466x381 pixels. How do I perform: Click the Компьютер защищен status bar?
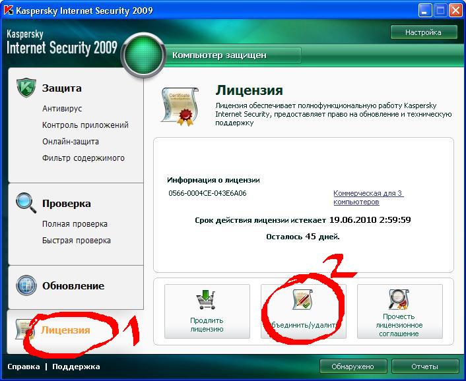pyautogui.click(x=232, y=55)
